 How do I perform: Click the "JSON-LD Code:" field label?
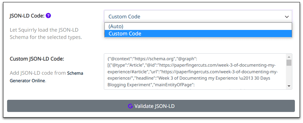click(27, 16)
